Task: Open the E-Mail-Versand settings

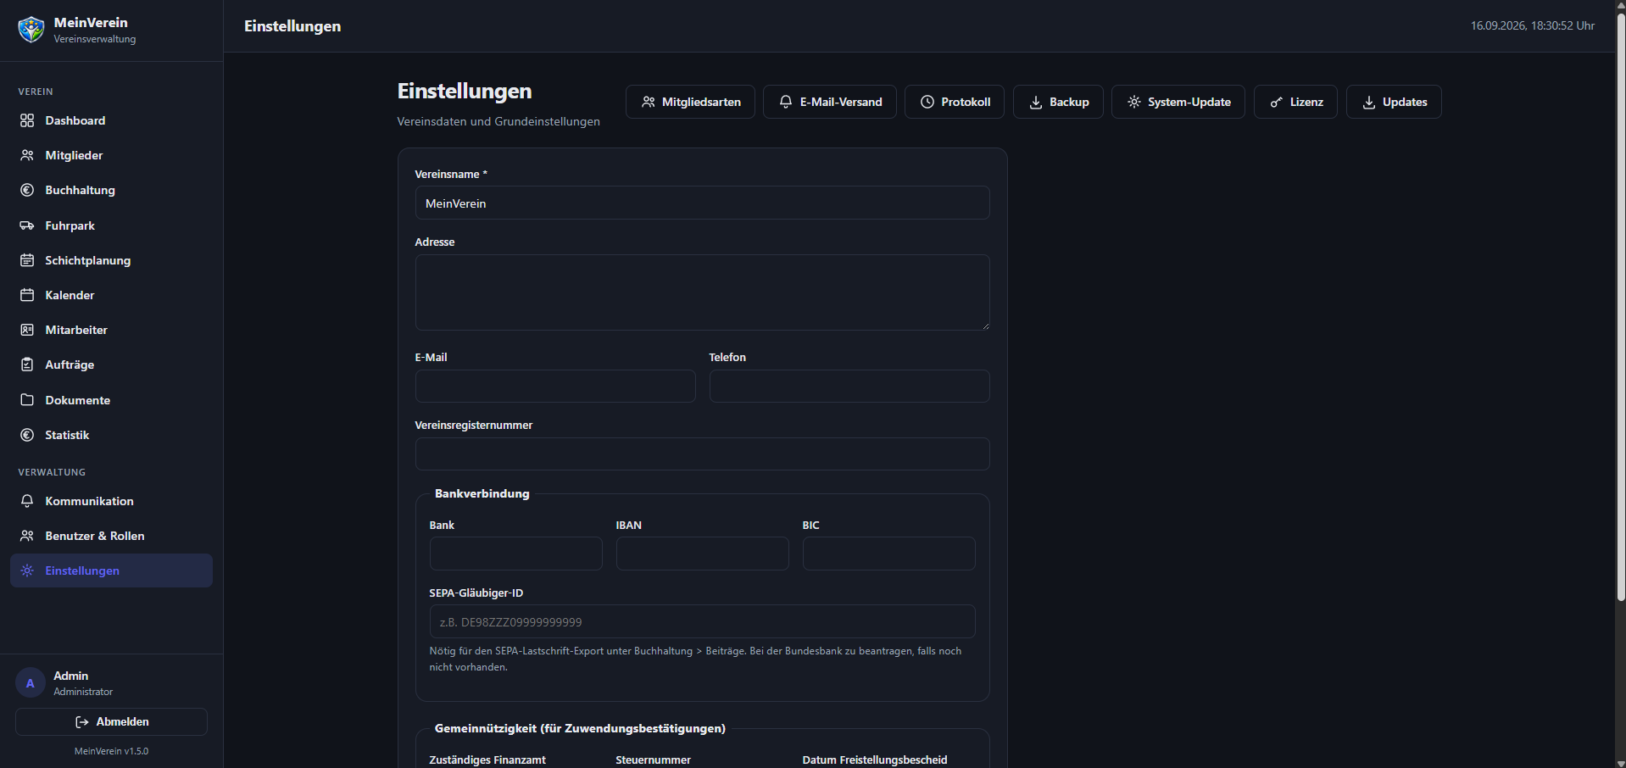Action: (x=830, y=102)
